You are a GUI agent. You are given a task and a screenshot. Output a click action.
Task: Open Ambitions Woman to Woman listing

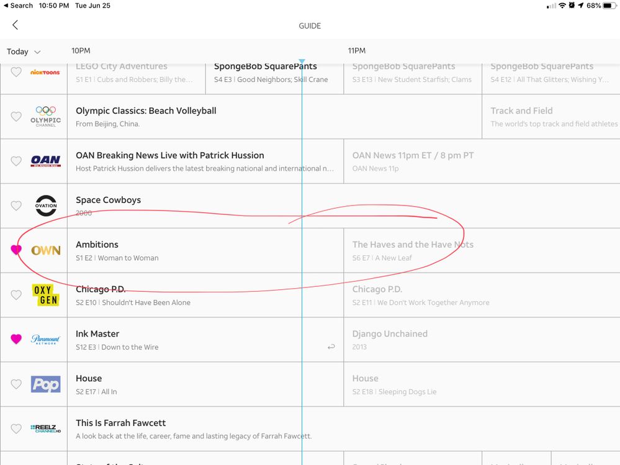[205, 250]
